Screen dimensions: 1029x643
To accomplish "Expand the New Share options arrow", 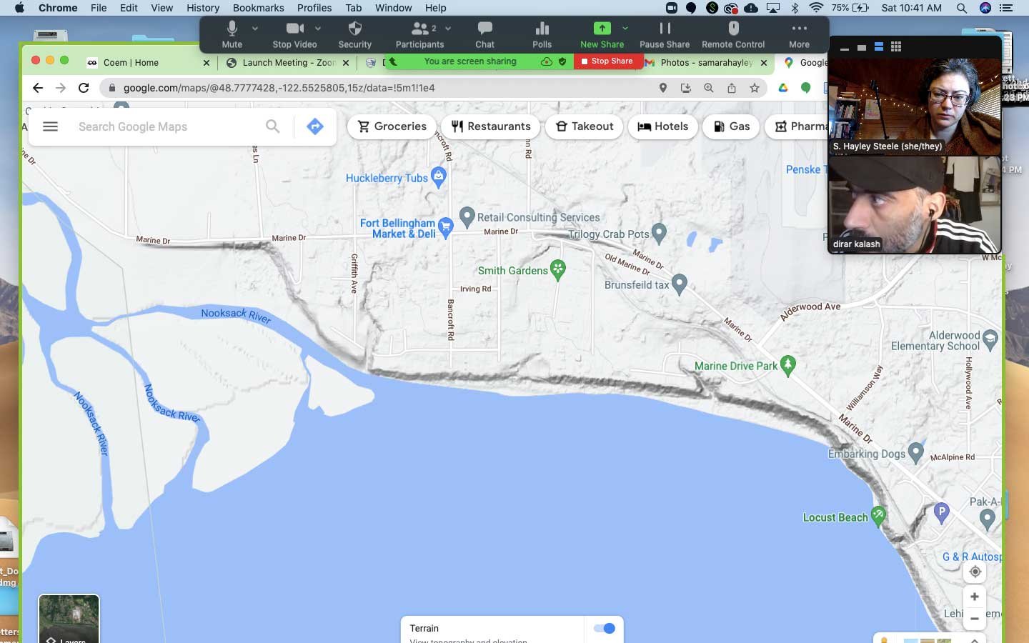I will point(625,29).
